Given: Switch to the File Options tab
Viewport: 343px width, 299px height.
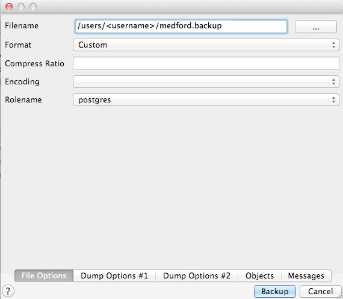Looking at the screenshot, I should tap(44, 275).
